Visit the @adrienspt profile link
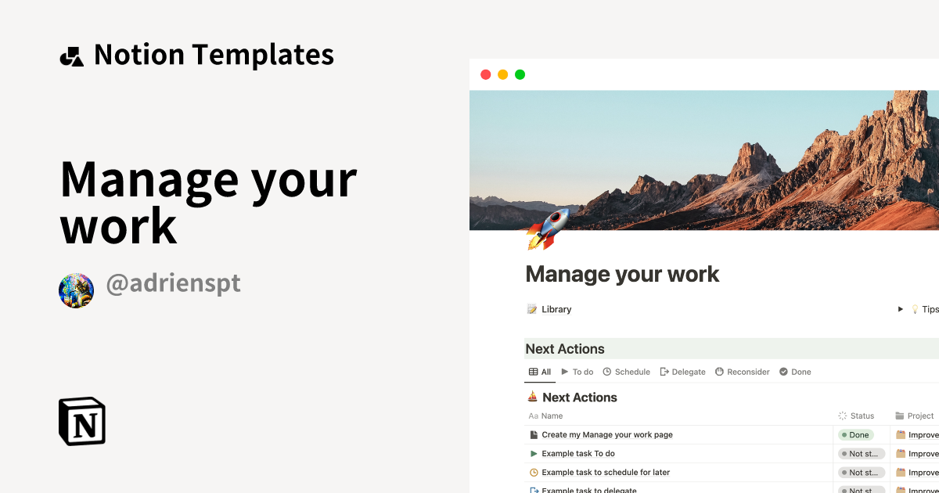This screenshot has width=939, height=493. [173, 282]
